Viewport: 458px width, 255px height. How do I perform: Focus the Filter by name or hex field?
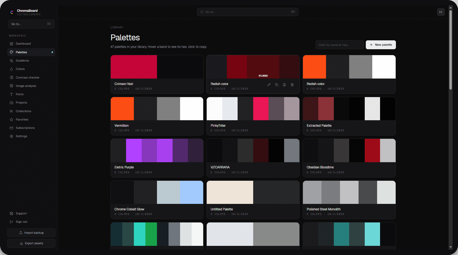point(339,45)
